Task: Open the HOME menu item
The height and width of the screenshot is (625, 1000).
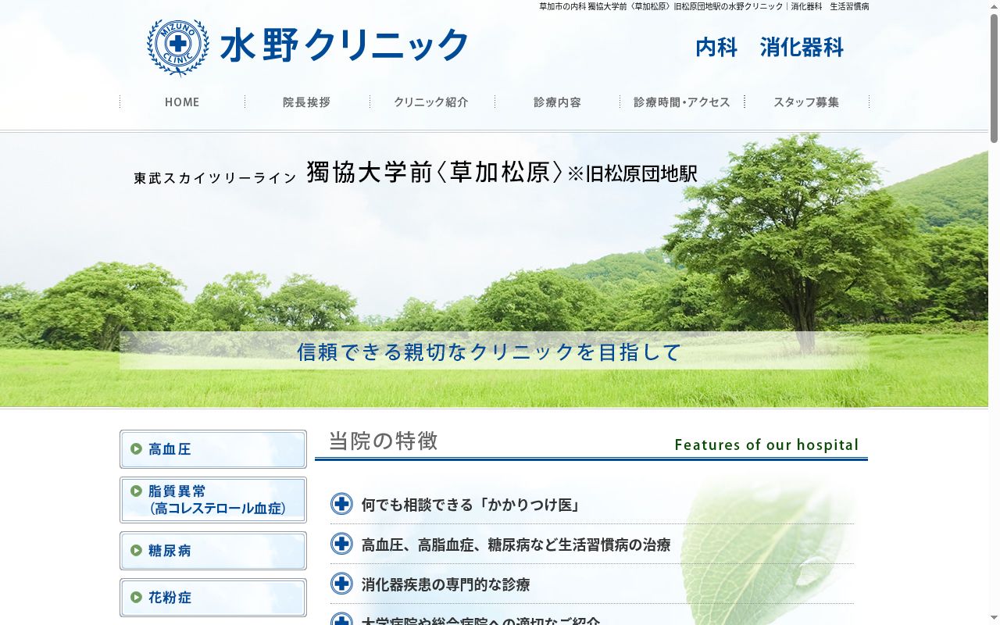Action: (182, 102)
